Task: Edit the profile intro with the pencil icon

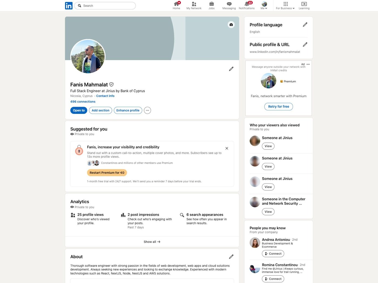Action: pos(231,69)
